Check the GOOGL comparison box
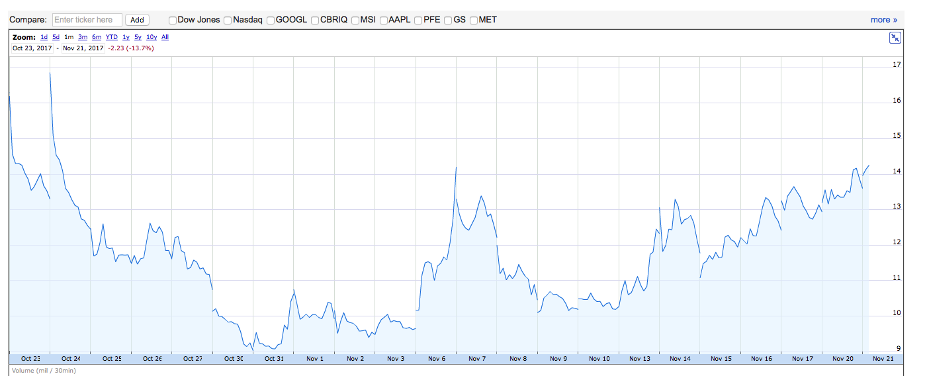The width and height of the screenshot is (927, 376). tap(271, 21)
